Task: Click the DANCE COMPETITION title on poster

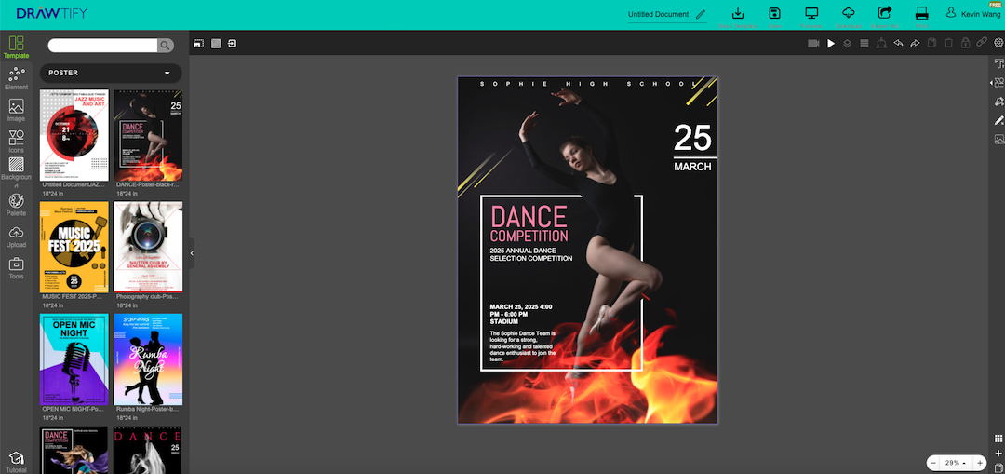Action: point(529,223)
